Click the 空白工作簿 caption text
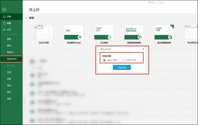 44,43
